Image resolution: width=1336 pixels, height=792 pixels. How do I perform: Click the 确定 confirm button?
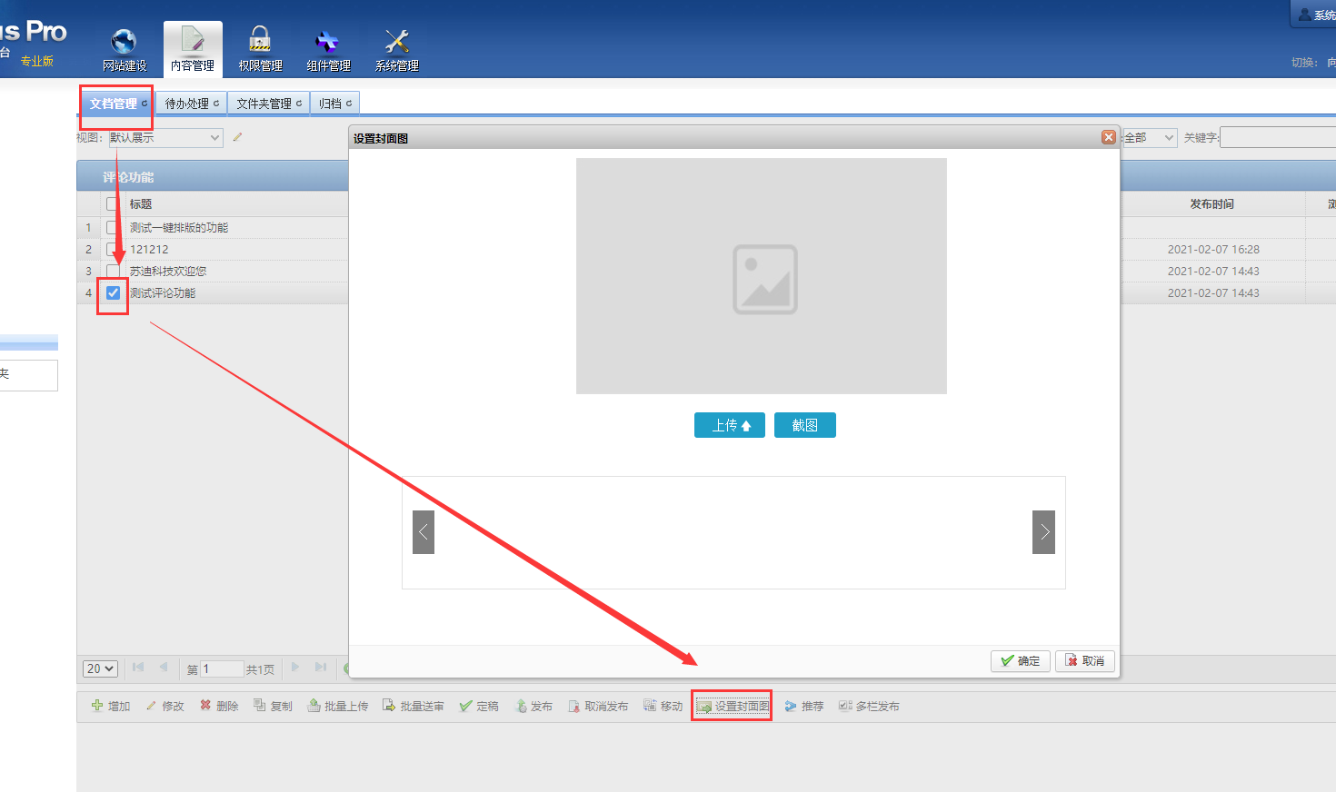[x=1021, y=661]
